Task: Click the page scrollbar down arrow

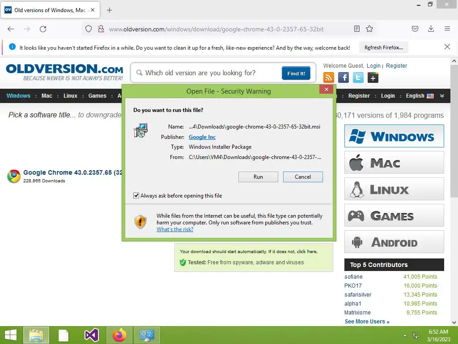Action: pos(454,322)
